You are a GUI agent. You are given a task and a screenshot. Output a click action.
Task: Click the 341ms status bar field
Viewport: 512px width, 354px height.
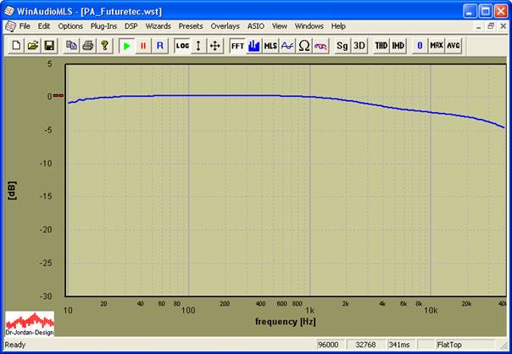click(x=399, y=345)
